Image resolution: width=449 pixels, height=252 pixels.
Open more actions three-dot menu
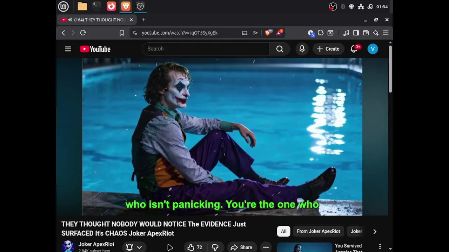point(266,247)
